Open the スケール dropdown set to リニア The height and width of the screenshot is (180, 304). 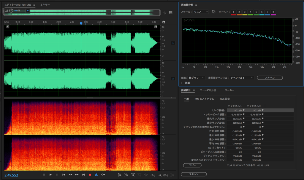(201, 12)
